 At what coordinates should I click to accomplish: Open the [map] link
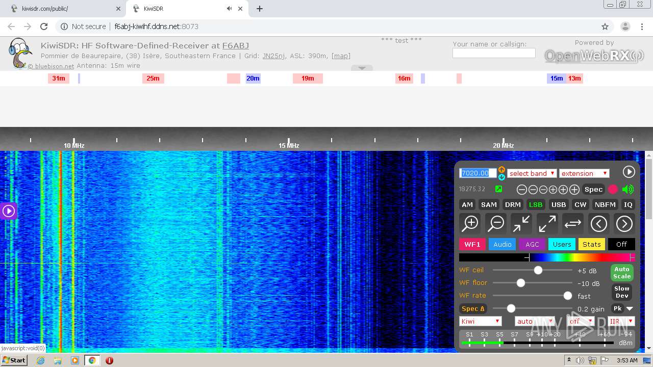tap(341, 56)
